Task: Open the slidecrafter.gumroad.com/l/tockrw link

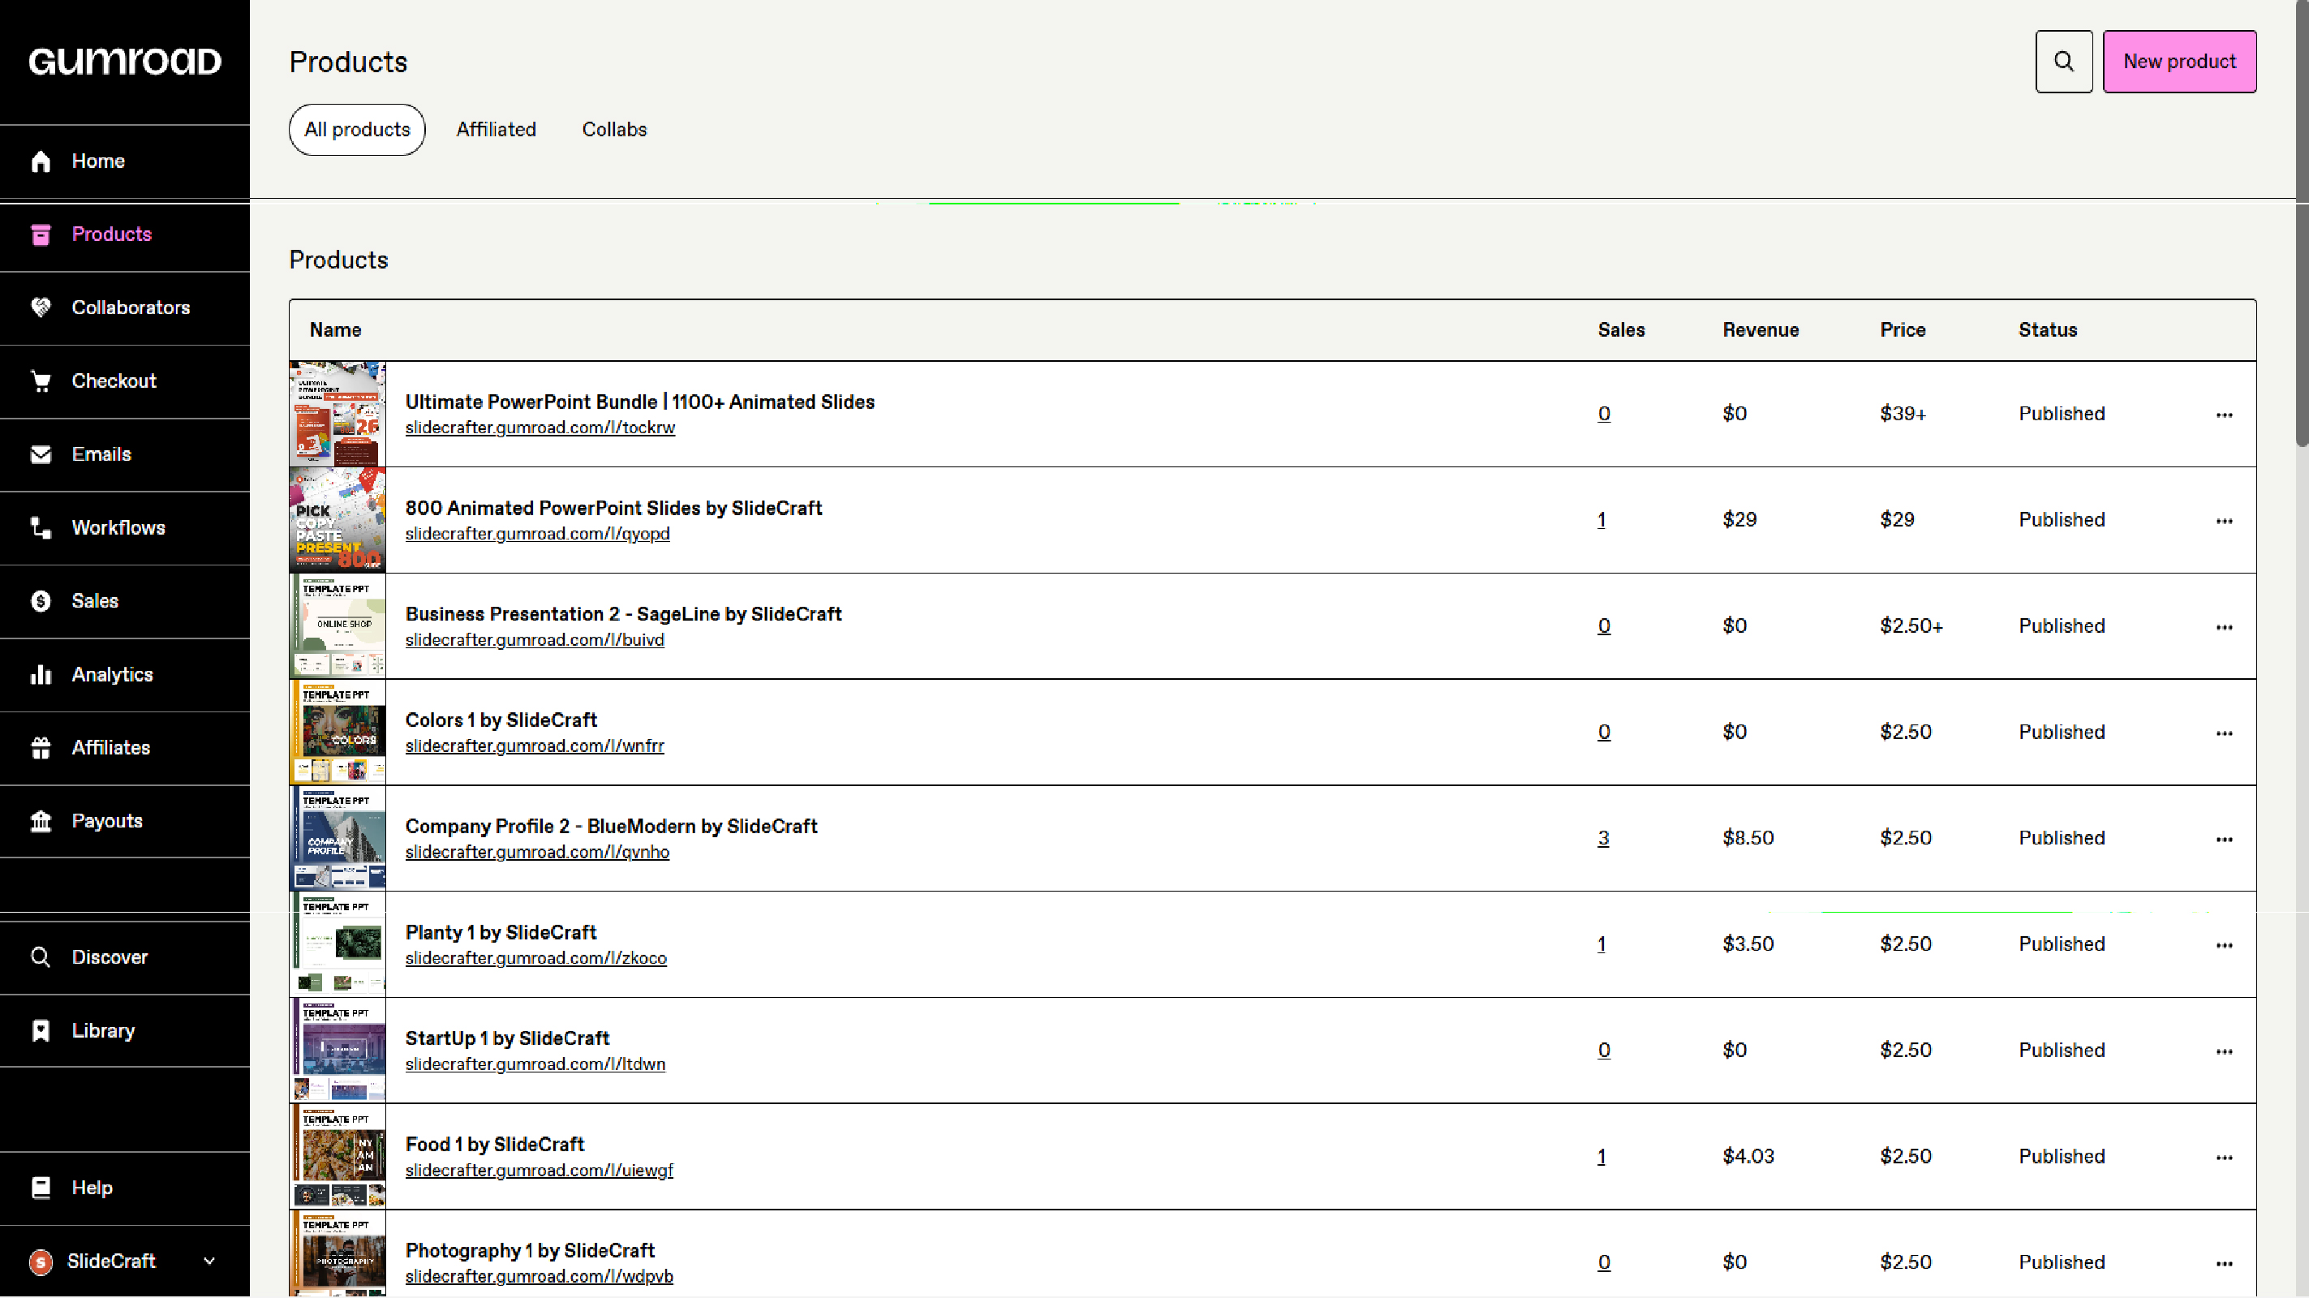Action: 540,428
